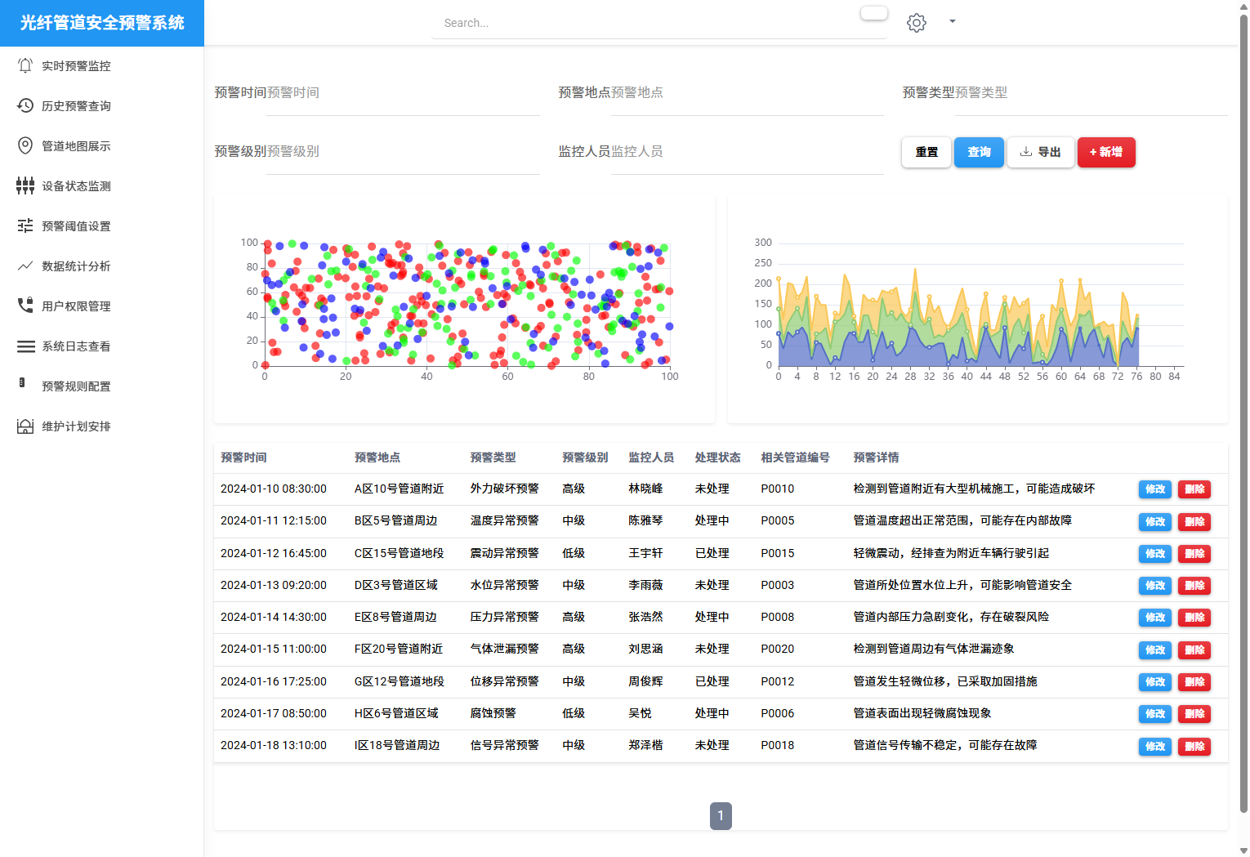1250x857 pixels.
Task: Expand the dropdown arrow next to the gear
Action: [x=952, y=21]
